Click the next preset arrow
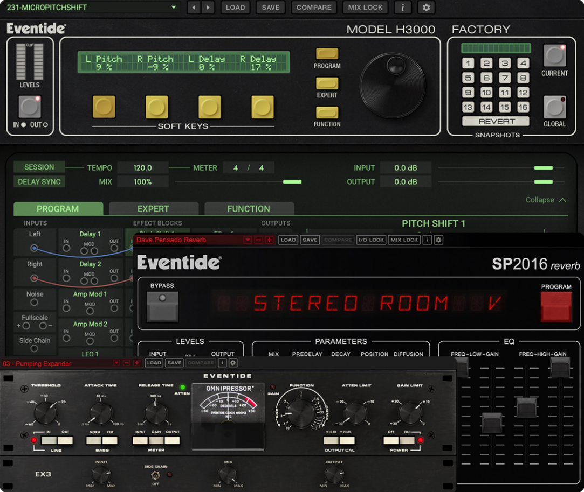 [208, 8]
